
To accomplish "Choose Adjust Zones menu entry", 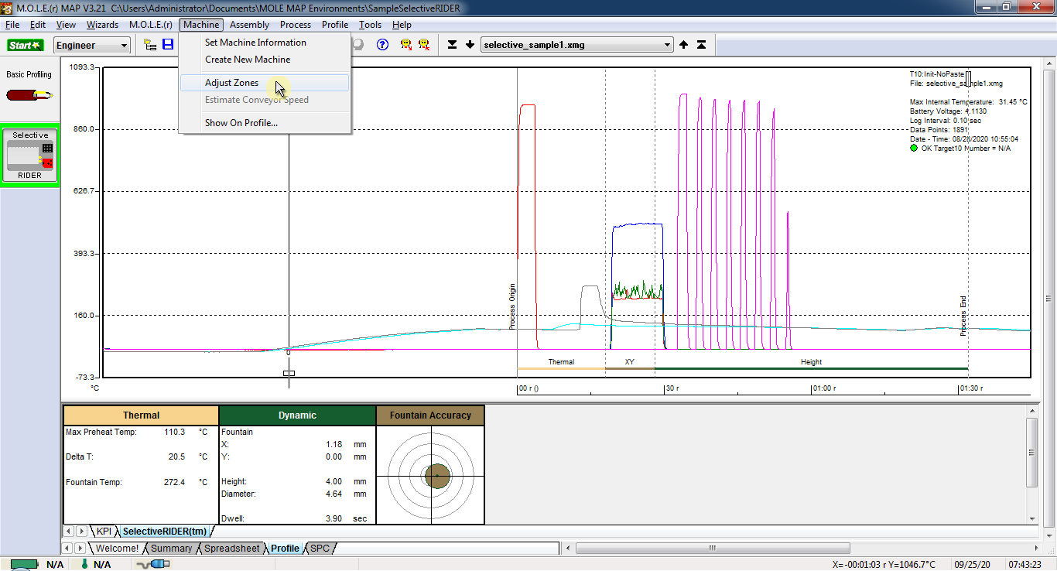I will 265,83.
